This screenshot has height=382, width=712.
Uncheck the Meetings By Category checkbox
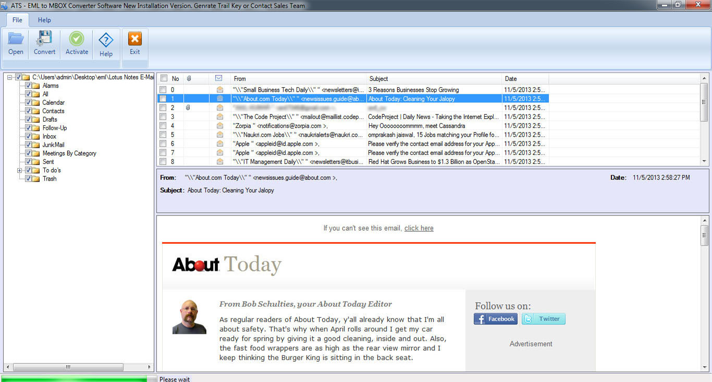[x=29, y=153]
